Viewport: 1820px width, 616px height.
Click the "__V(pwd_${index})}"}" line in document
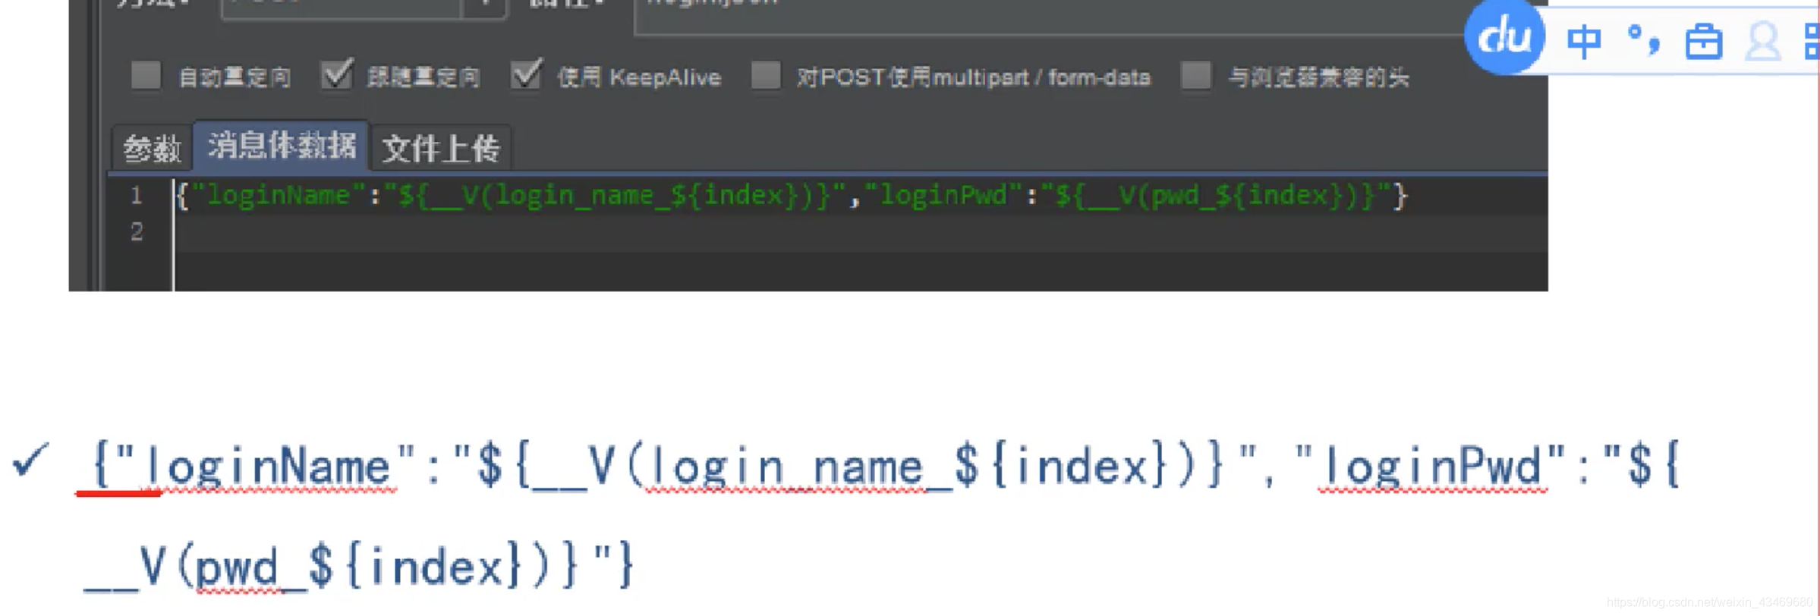pos(358,566)
